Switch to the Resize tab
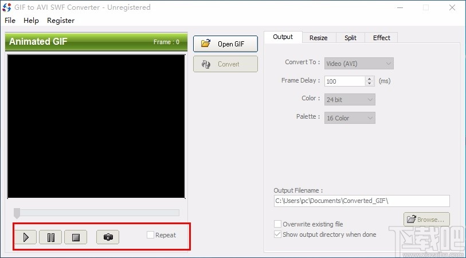This screenshot has width=466, height=258. click(319, 38)
